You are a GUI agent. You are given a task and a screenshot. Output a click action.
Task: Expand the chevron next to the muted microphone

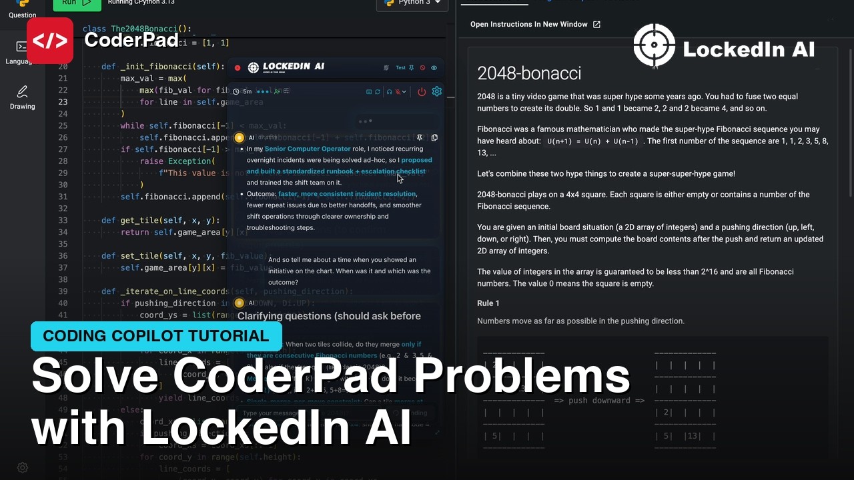point(404,92)
